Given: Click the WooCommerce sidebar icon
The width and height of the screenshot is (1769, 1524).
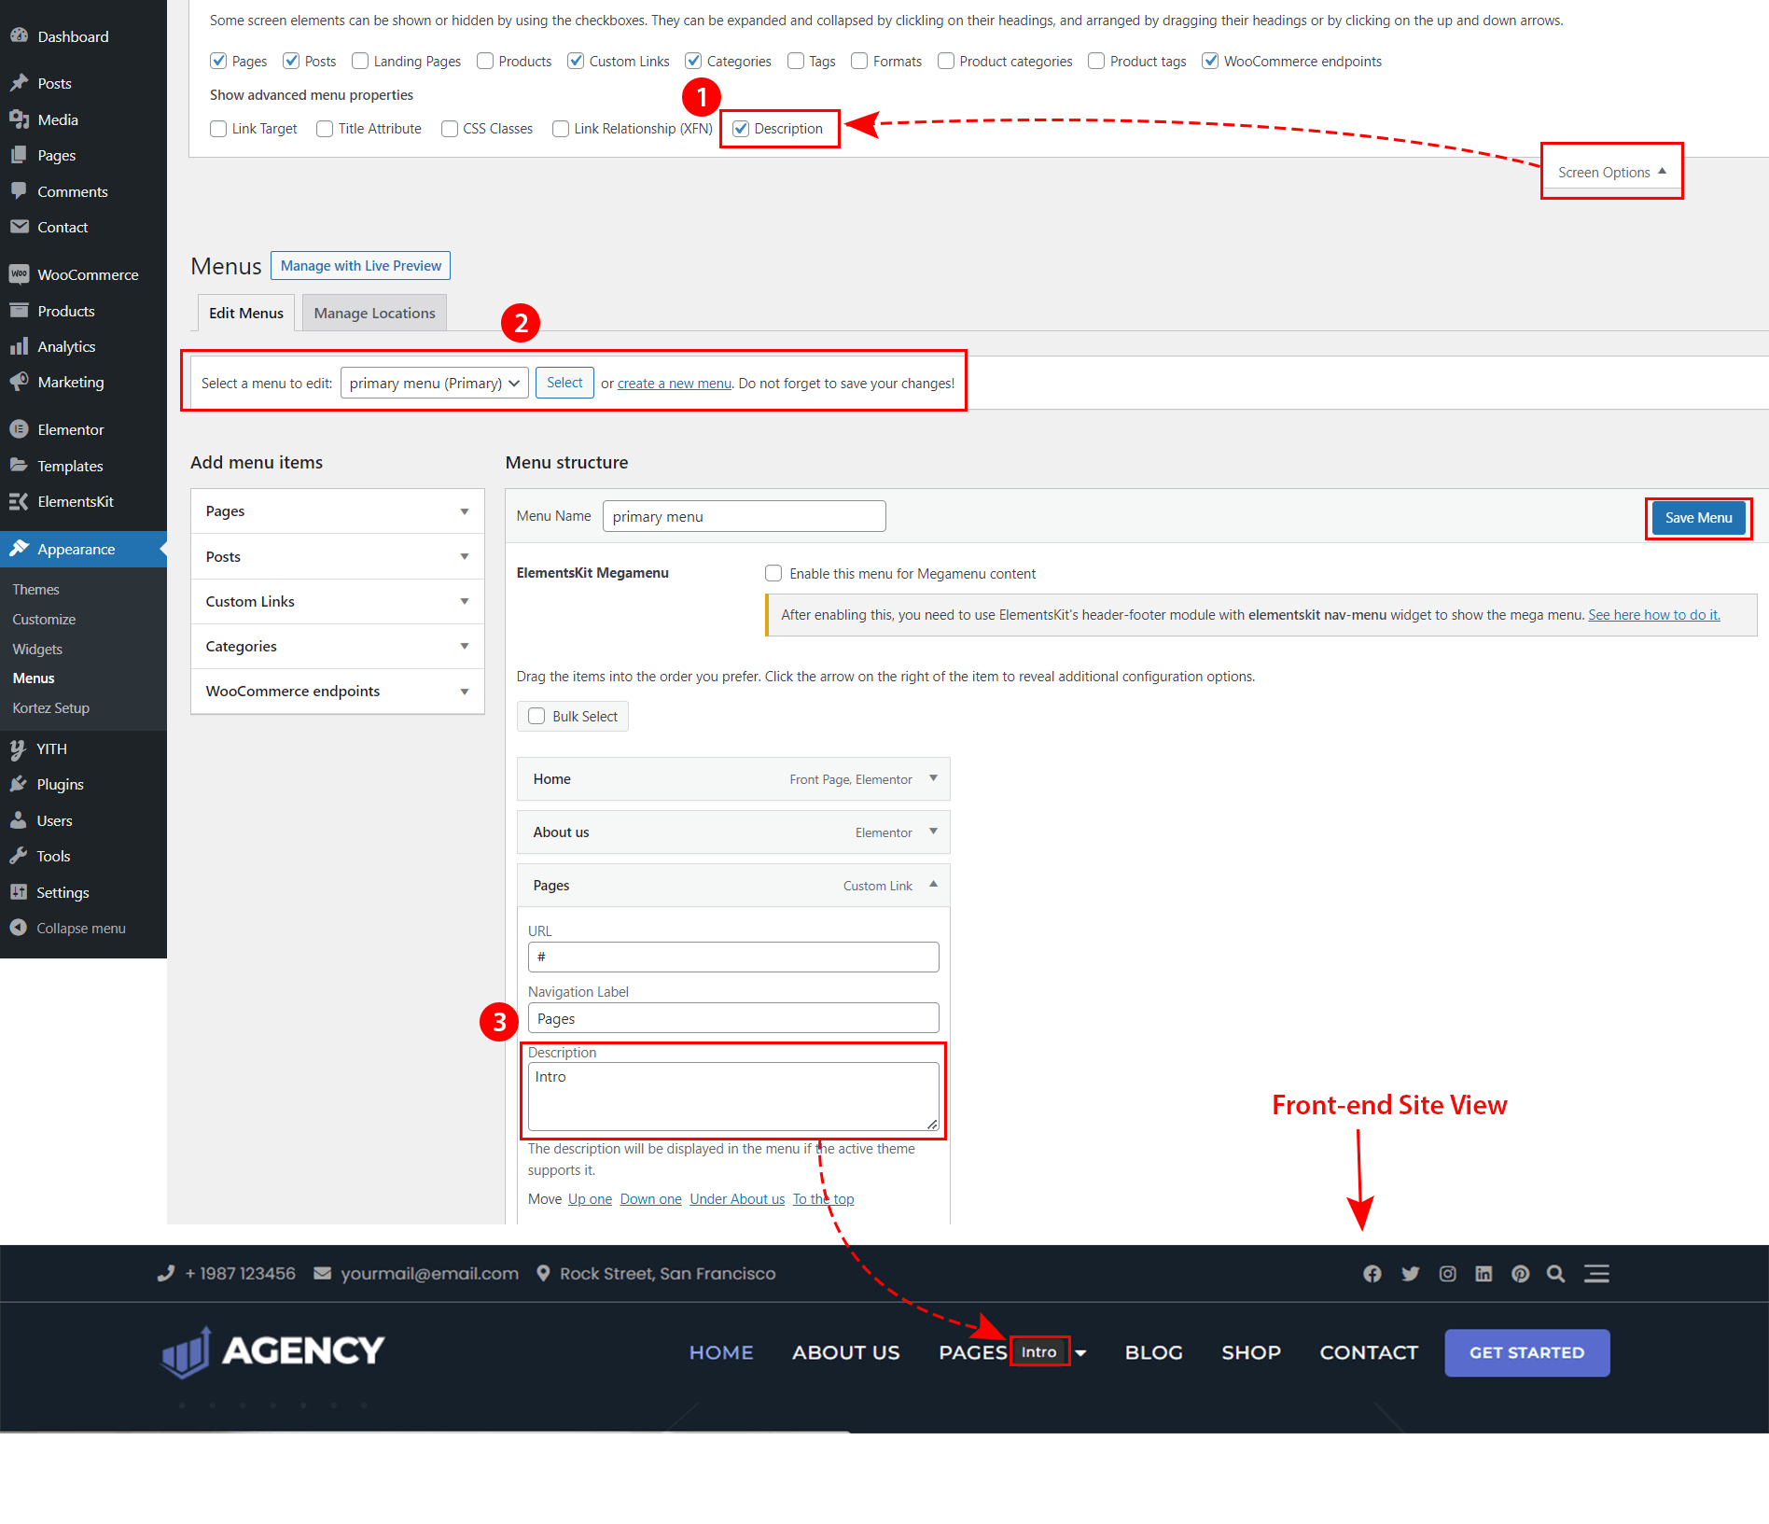Looking at the screenshot, I should (x=19, y=274).
